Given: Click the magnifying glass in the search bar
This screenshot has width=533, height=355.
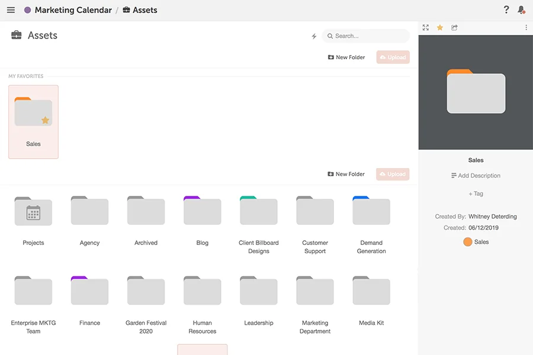Looking at the screenshot, I should pos(330,36).
